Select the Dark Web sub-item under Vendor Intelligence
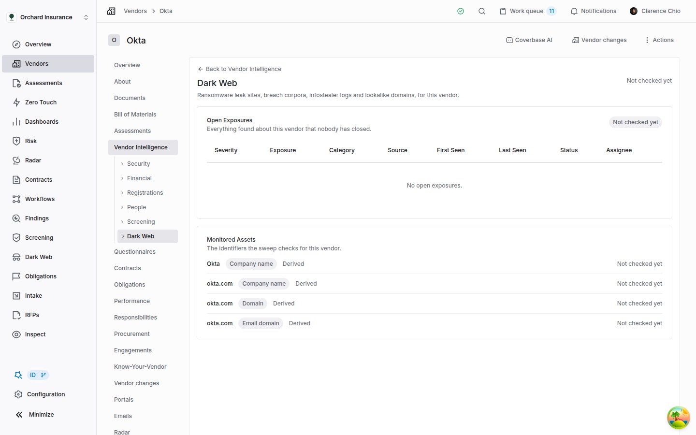Screen dimensions: 696x435 (148, 236)
